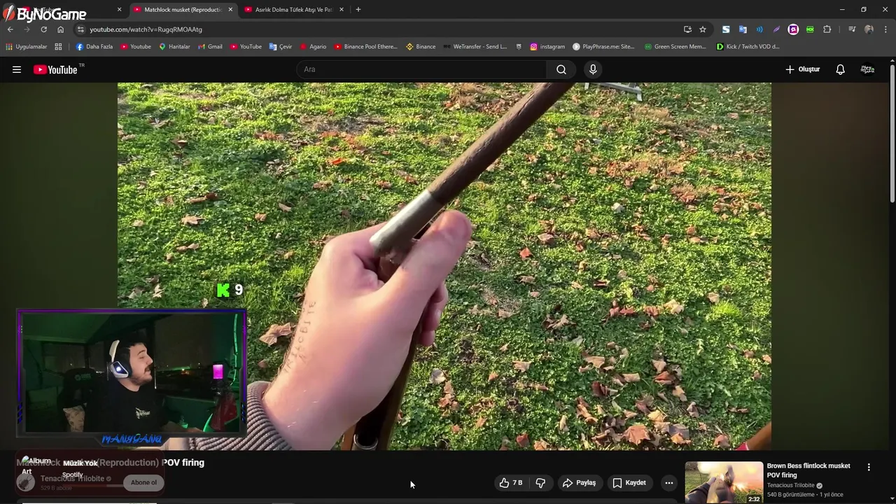Screen dimensions: 896x504
Task: Open the Extensions puzzle icon
Action: point(827,29)
